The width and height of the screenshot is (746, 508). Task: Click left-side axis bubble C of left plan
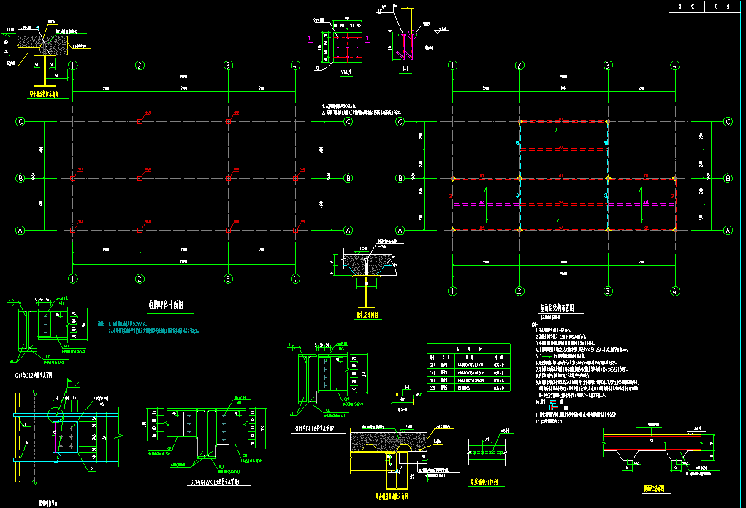(20, 122)
